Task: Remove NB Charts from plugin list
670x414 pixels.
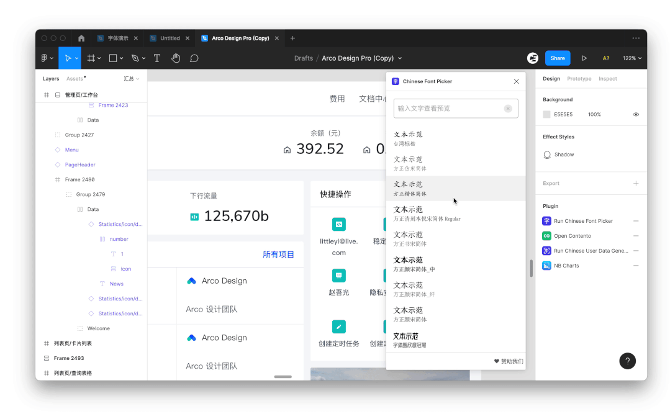Action: click(636, 266)
